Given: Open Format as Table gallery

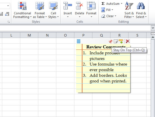Looking at the screenshot, I should 40,10.
